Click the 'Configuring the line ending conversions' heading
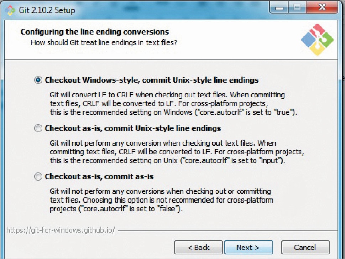This screenshot has height=259, width=345. click(94, 32)
